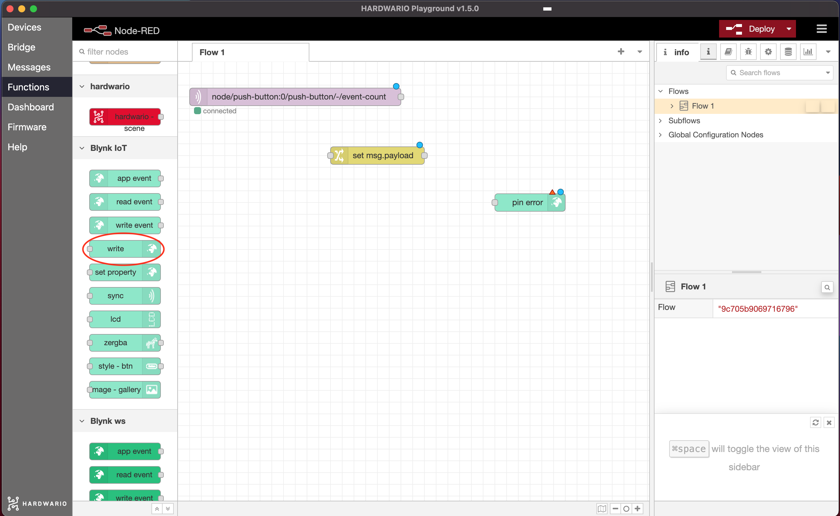The image size is (840, 516).
Task: Collapse the Flows tree section
Action: (661, 91)
